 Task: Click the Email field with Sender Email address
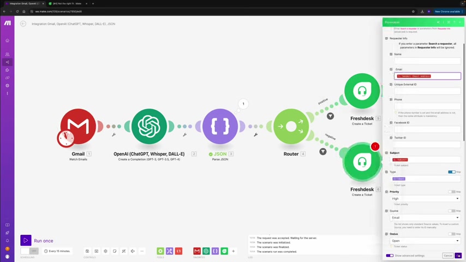click(x=427, y=76)
